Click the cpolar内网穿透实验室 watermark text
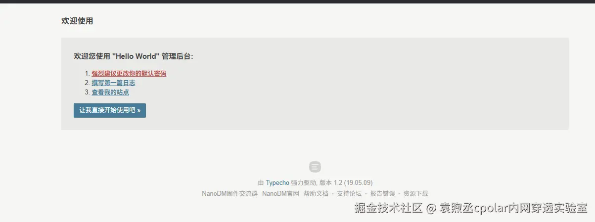The height and width of the screenshot is (222, 595). 531,208
